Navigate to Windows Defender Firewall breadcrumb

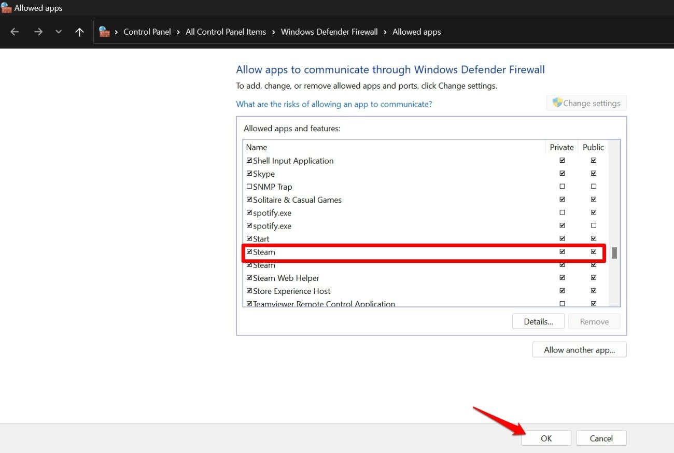pos(329,32)
